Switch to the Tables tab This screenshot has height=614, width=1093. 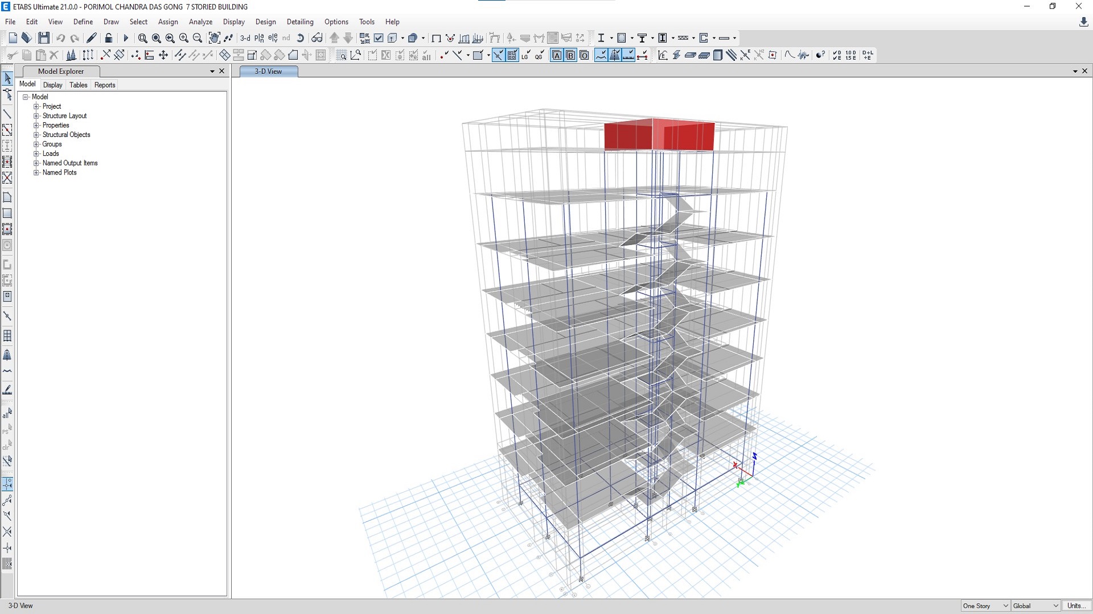(x=79, y=85)
